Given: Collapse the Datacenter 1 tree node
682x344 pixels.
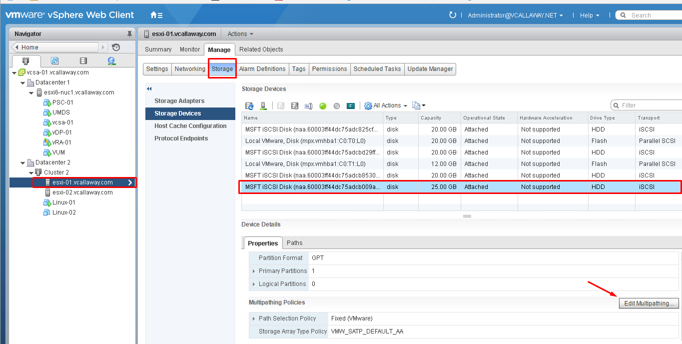Looking at the screenshot, I should click(23, 82).
